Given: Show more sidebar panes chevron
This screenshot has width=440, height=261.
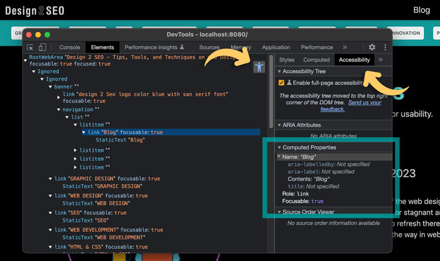Looking at the screenshot, I should tap(381, 60).
